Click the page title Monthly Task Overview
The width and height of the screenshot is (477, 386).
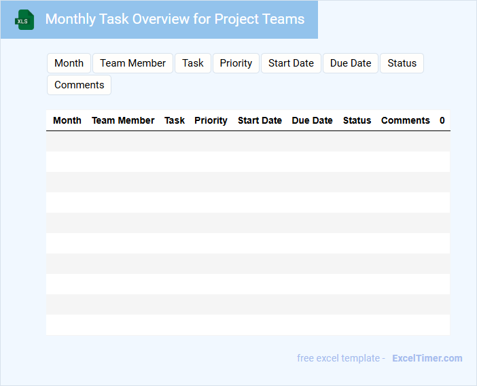[x=175, y=19]
